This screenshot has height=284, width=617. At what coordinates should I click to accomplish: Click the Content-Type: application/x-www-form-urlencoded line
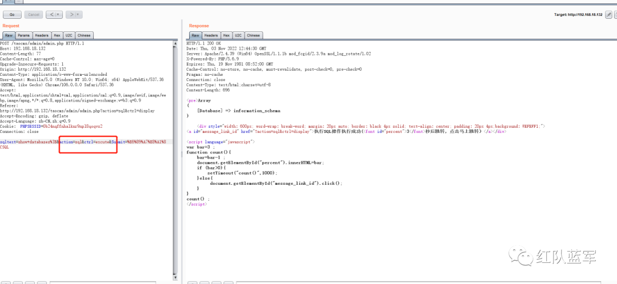pyautogui.click(x=54, y=74)
